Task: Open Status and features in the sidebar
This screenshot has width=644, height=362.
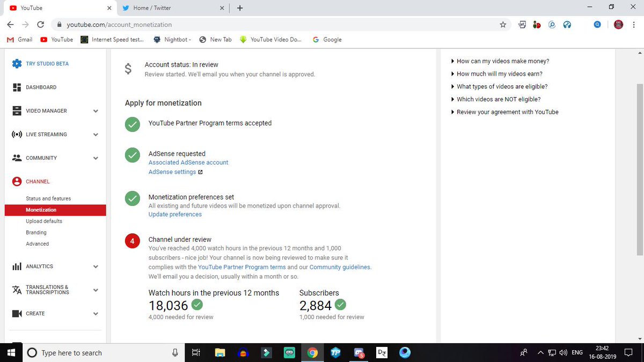Action: 48,198
